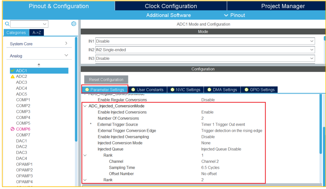Select DAC4 in the peripheral list
The height and width of the screenshot is (189, 326).
pos(21,158)
